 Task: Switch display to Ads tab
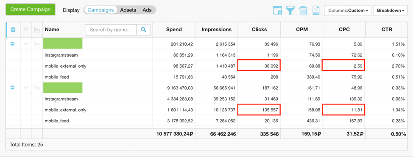[x=147, y=10]
